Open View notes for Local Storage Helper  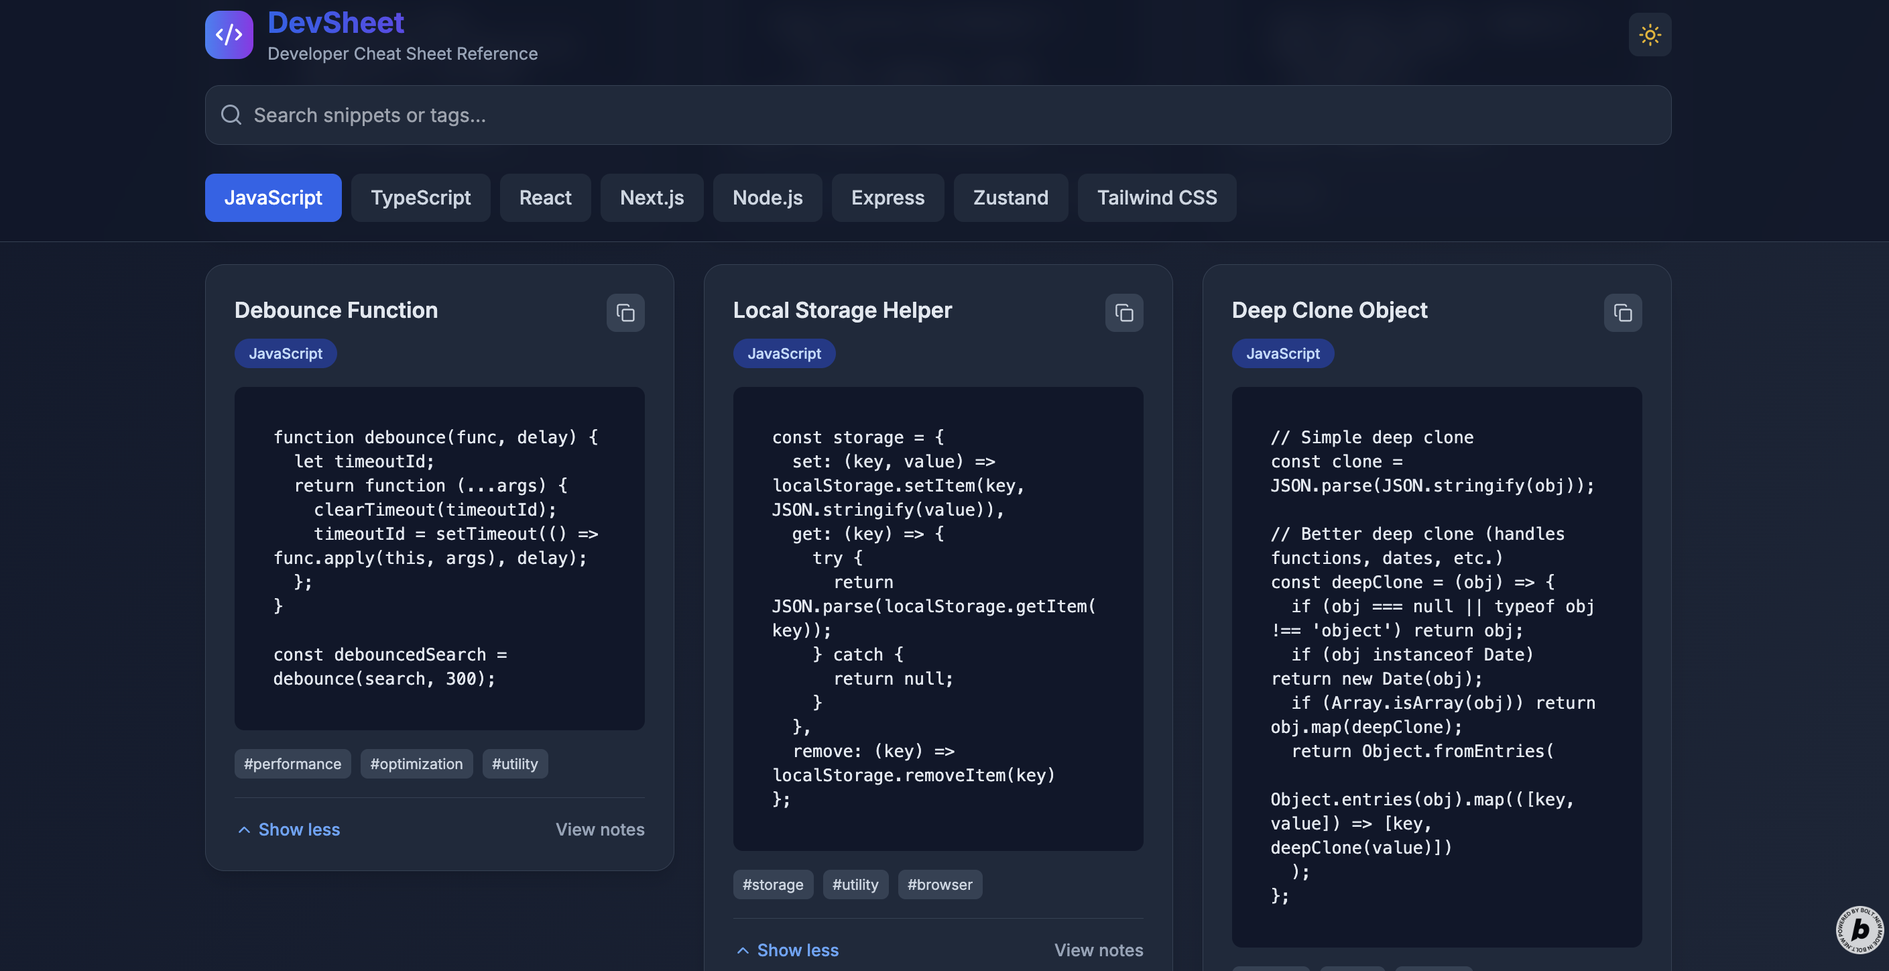coord(1098,950)
